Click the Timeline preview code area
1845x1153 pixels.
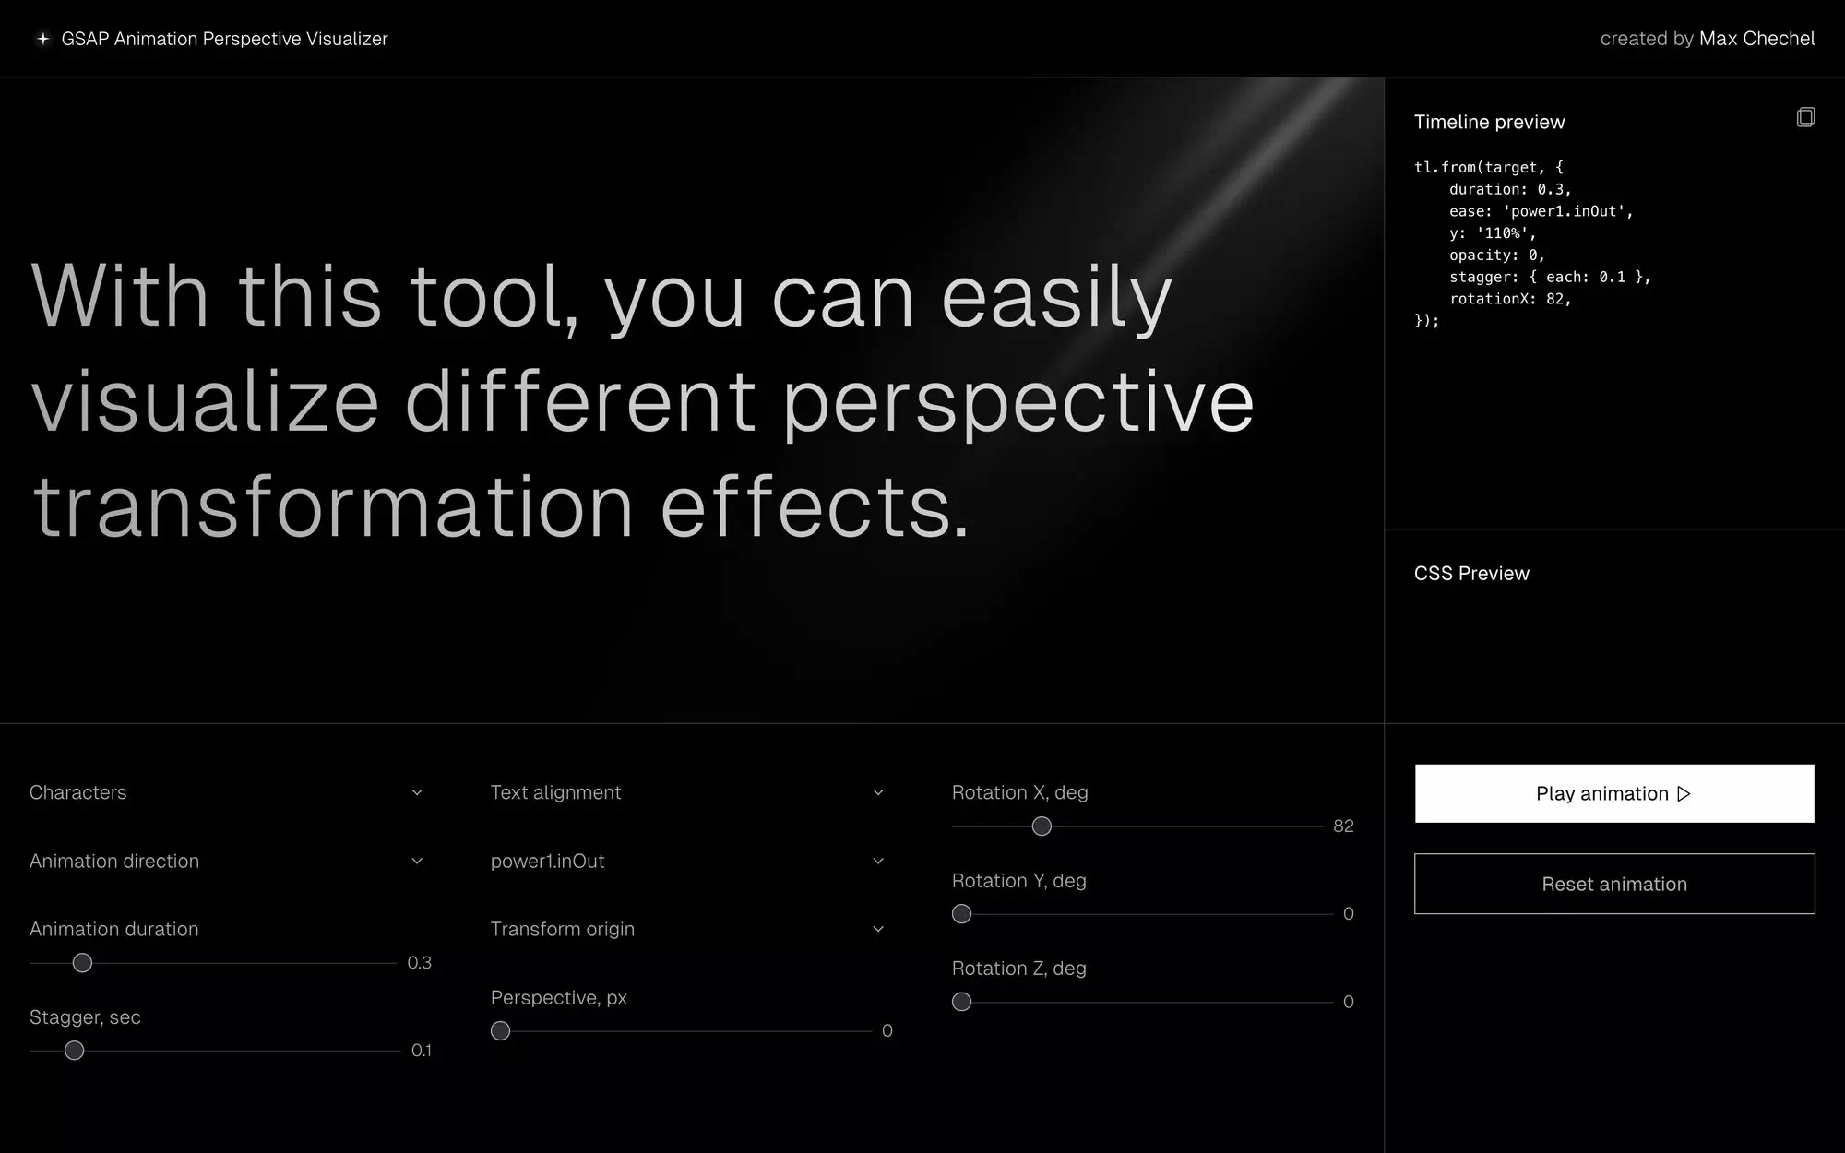pos(1613,244)
